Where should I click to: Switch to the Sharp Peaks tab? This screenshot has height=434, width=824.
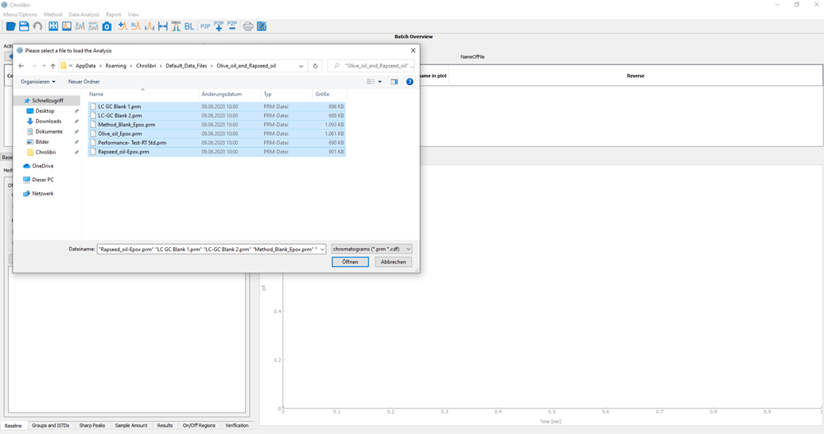click(x=92, y=425)
